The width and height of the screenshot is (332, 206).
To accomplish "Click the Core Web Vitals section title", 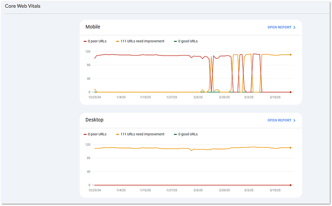I will click(x=23, y=6).
